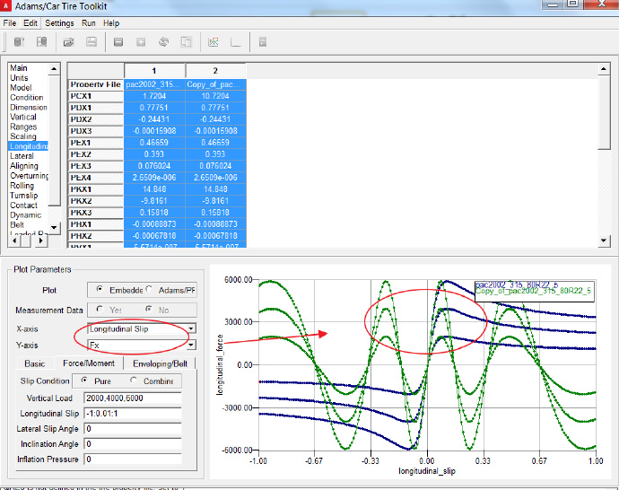Select Dimension in the category list
The image size is (619, 490).
point(29,107)
